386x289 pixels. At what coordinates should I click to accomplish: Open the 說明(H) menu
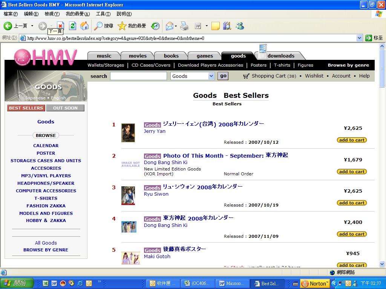pos(124,14)
